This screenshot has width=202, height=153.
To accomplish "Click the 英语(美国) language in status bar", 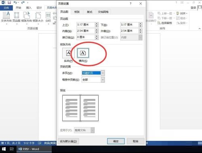I will pyautogui.click(x=50, y=143).
